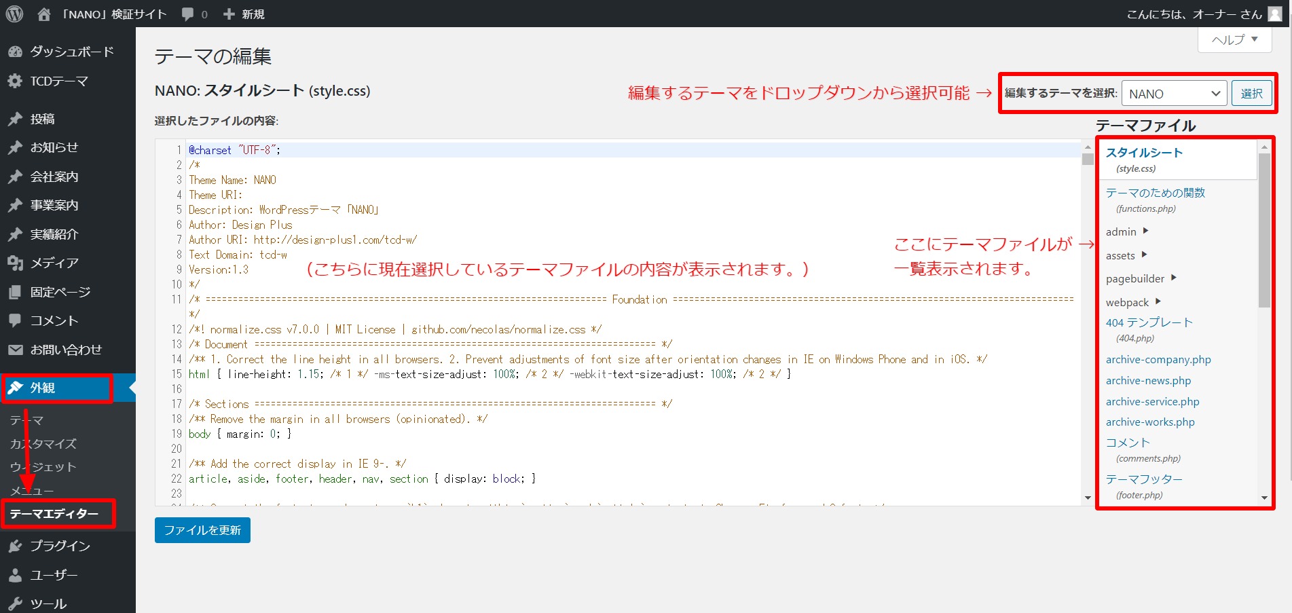Click the pin icon beside 会社案内
Viewport: 1292px width, 613px height.
[x=15, y=177]
